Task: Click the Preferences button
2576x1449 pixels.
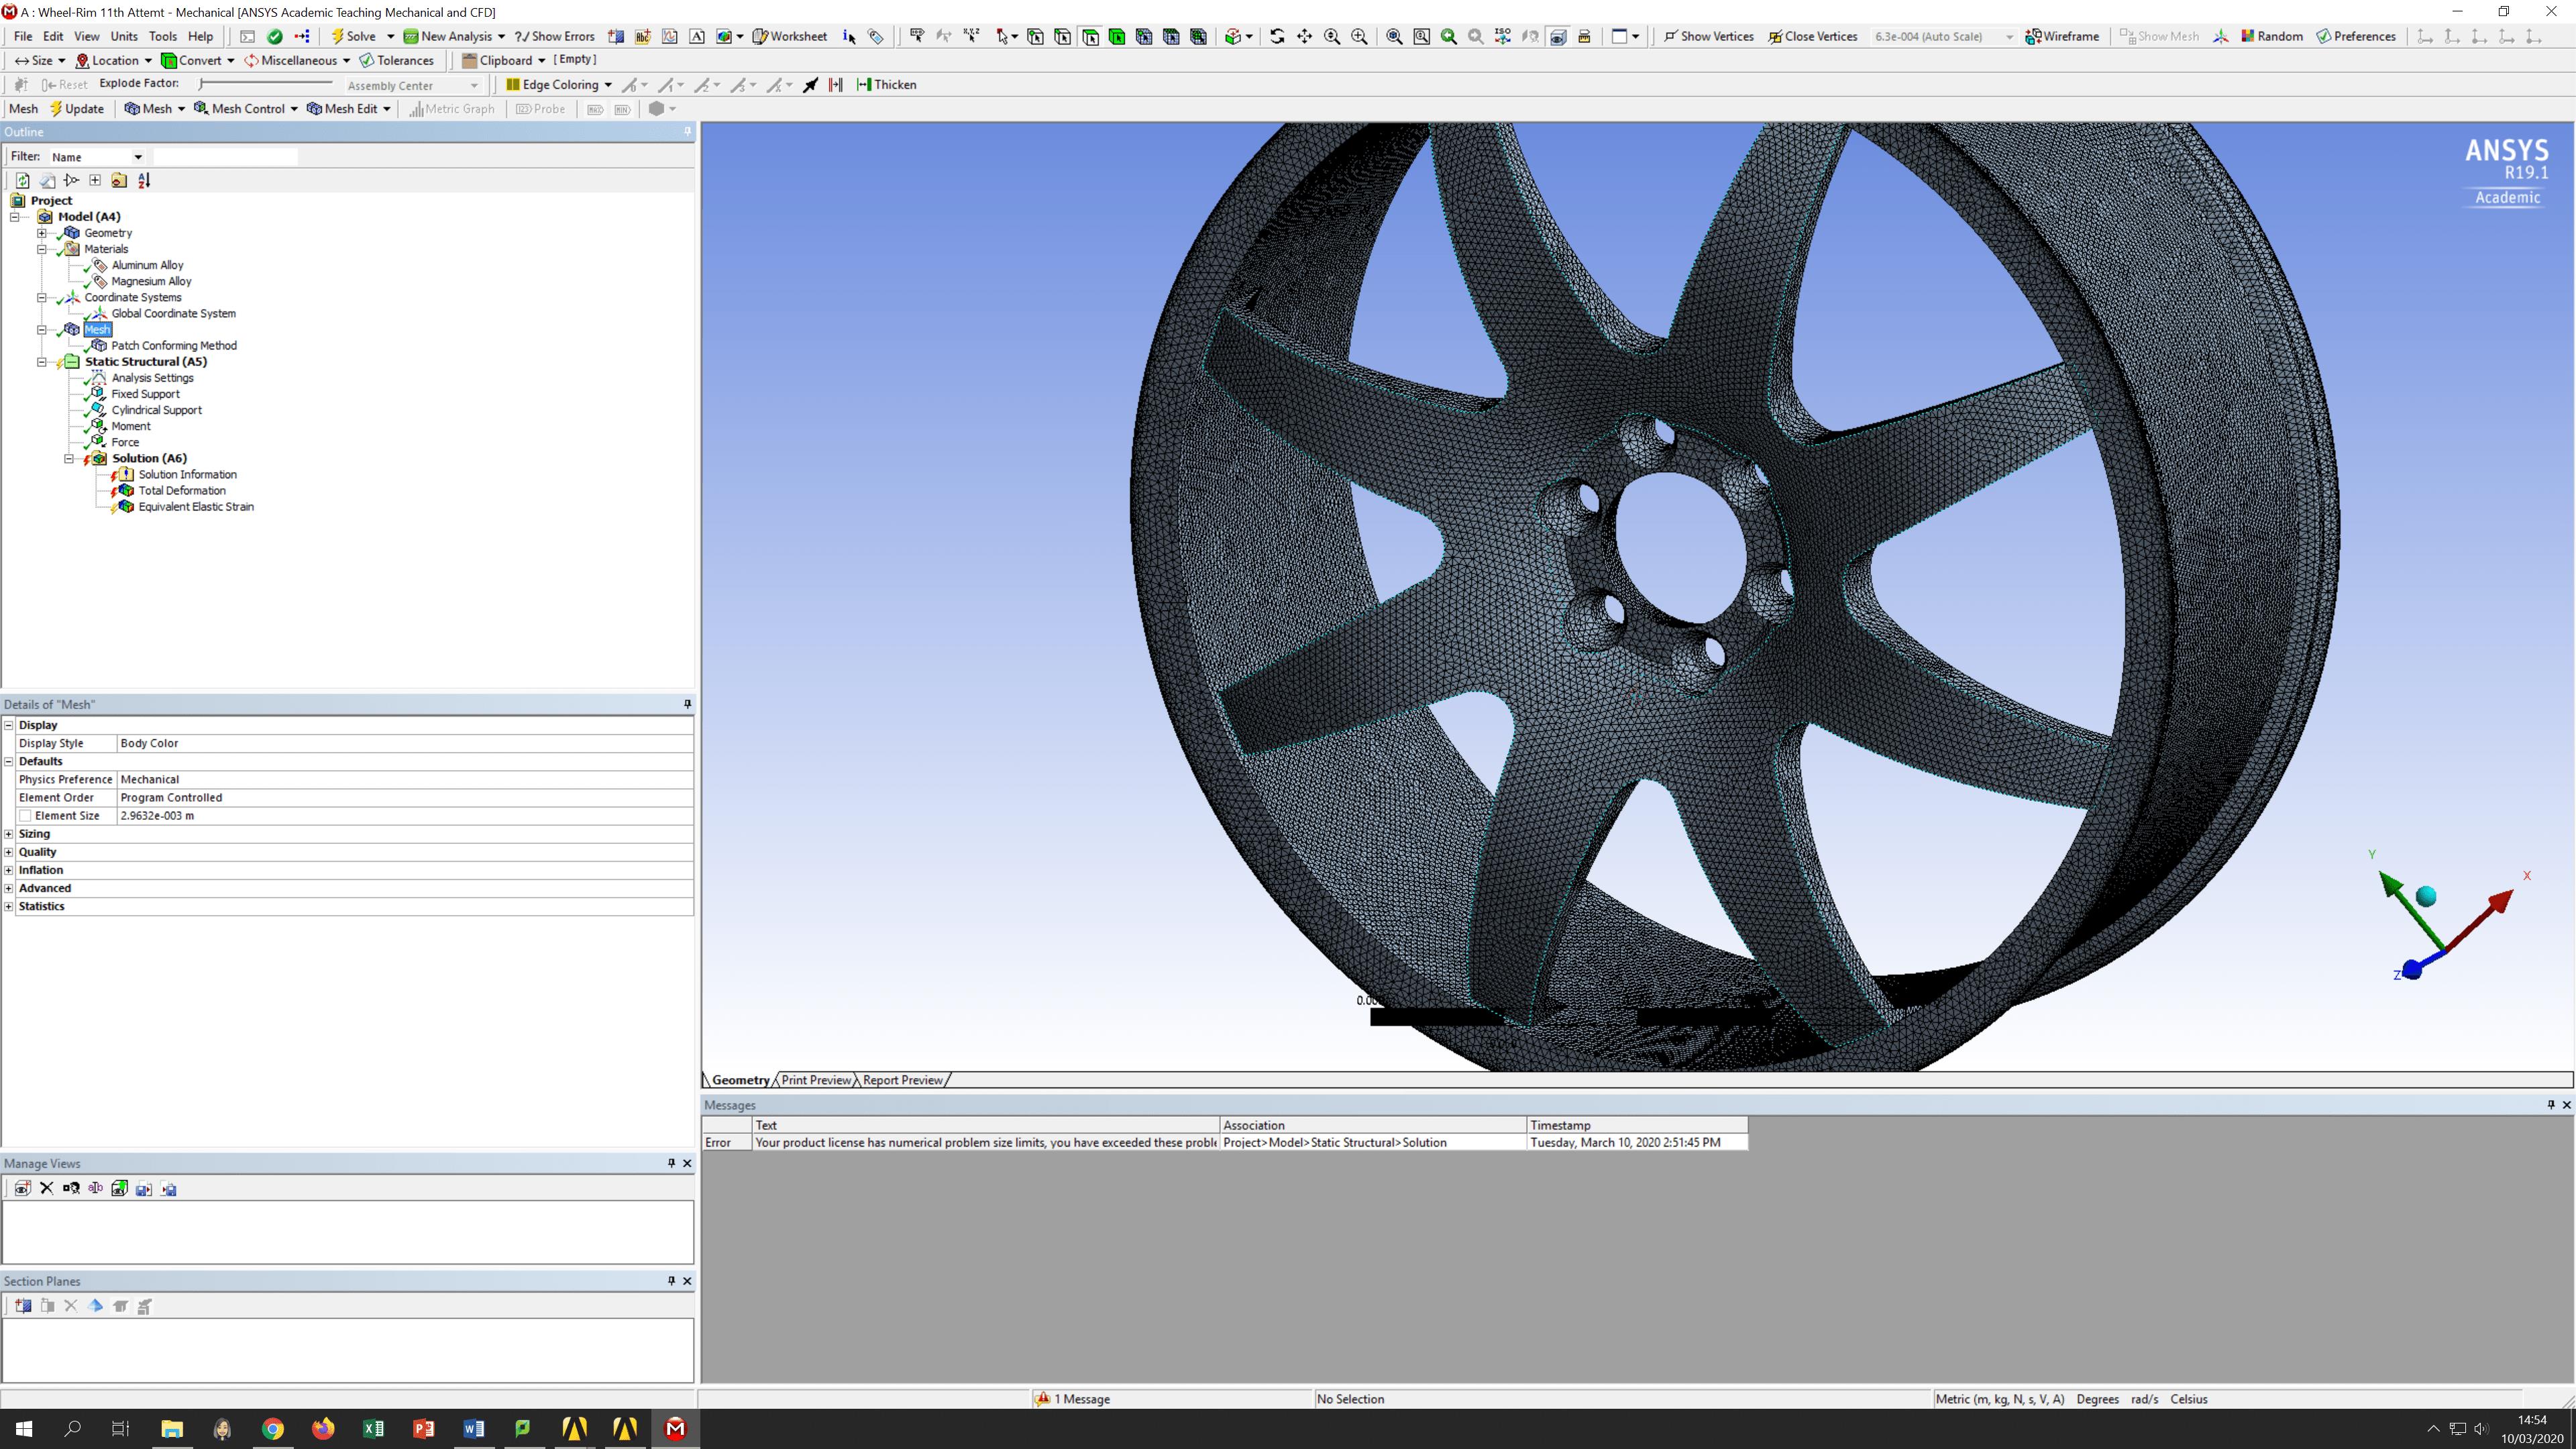Action: point(2356,36)
